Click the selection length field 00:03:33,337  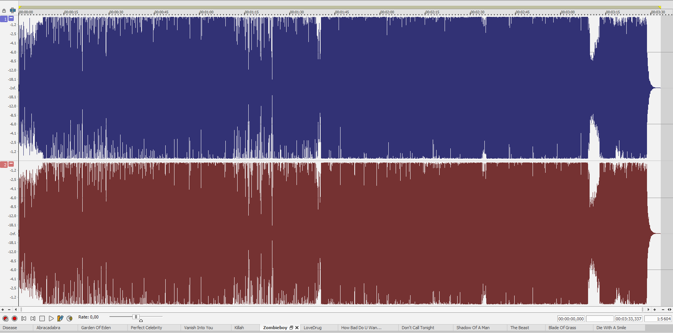tap(628, 319)
